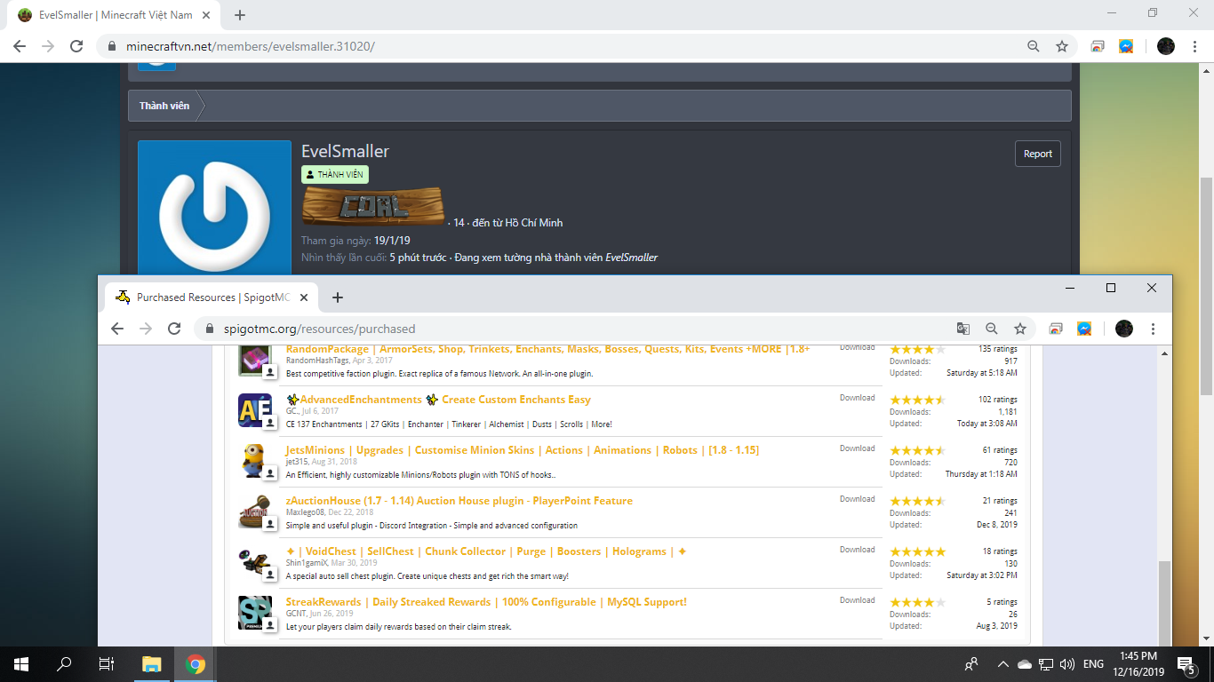Open new tab in the SpigotMC window
1214x682 pixels.
pyautogui.click(x=338, y=297)
